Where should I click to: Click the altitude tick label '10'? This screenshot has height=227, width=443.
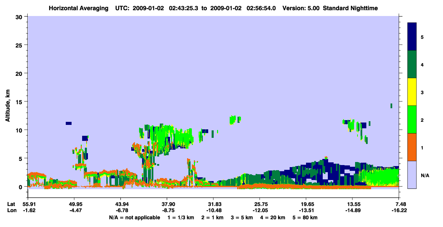coord(19,130)
